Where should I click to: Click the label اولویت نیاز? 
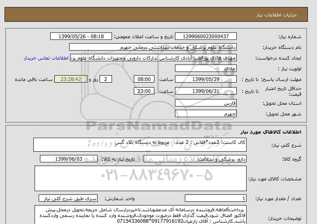click(x=290, y=69)
